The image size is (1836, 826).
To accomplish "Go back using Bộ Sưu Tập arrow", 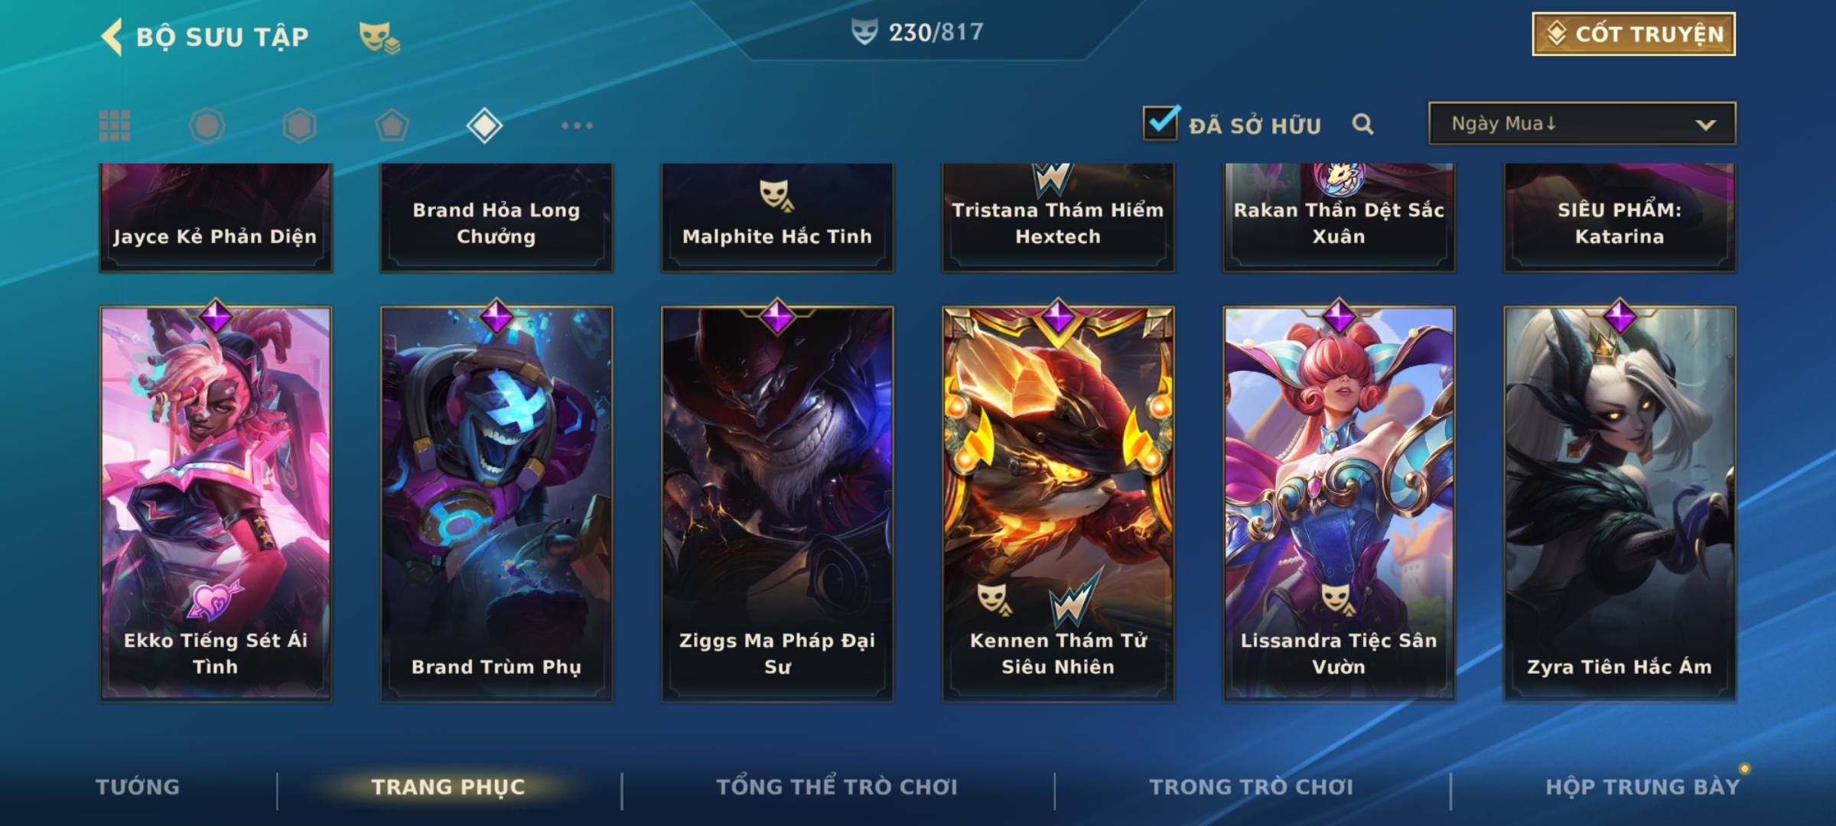I will pos(112,37).
